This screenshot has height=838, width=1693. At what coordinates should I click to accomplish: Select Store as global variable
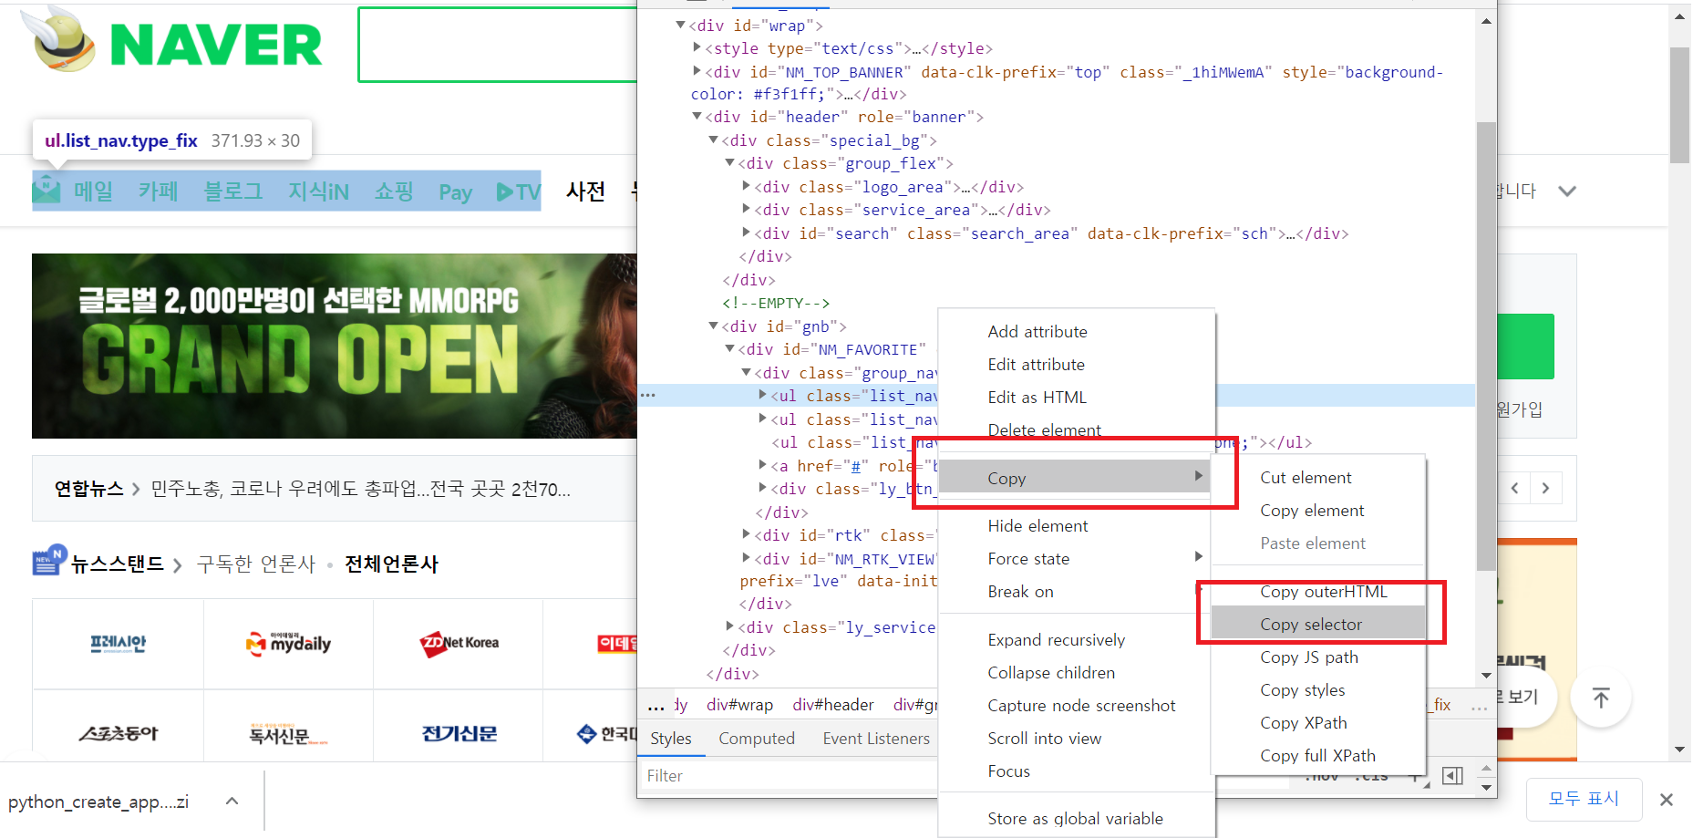coord(1076,819)
